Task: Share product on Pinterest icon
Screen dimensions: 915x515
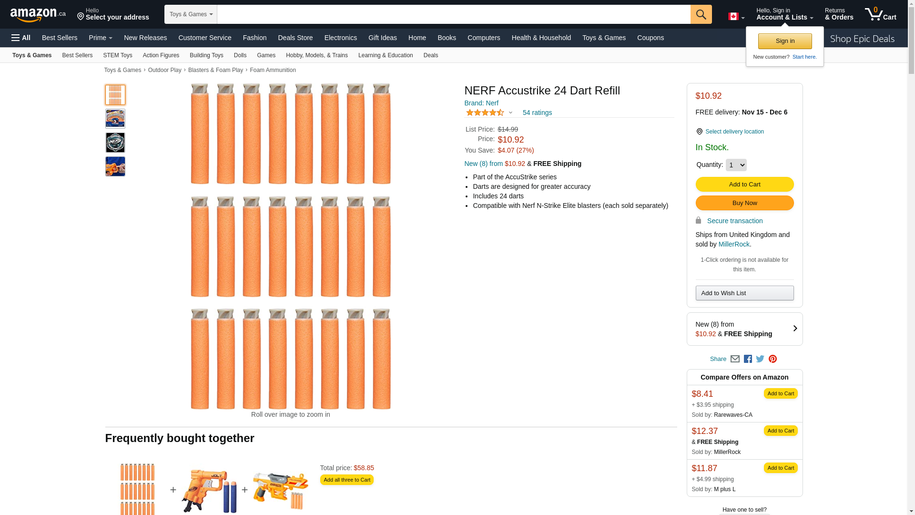Action: coord(773,359)
